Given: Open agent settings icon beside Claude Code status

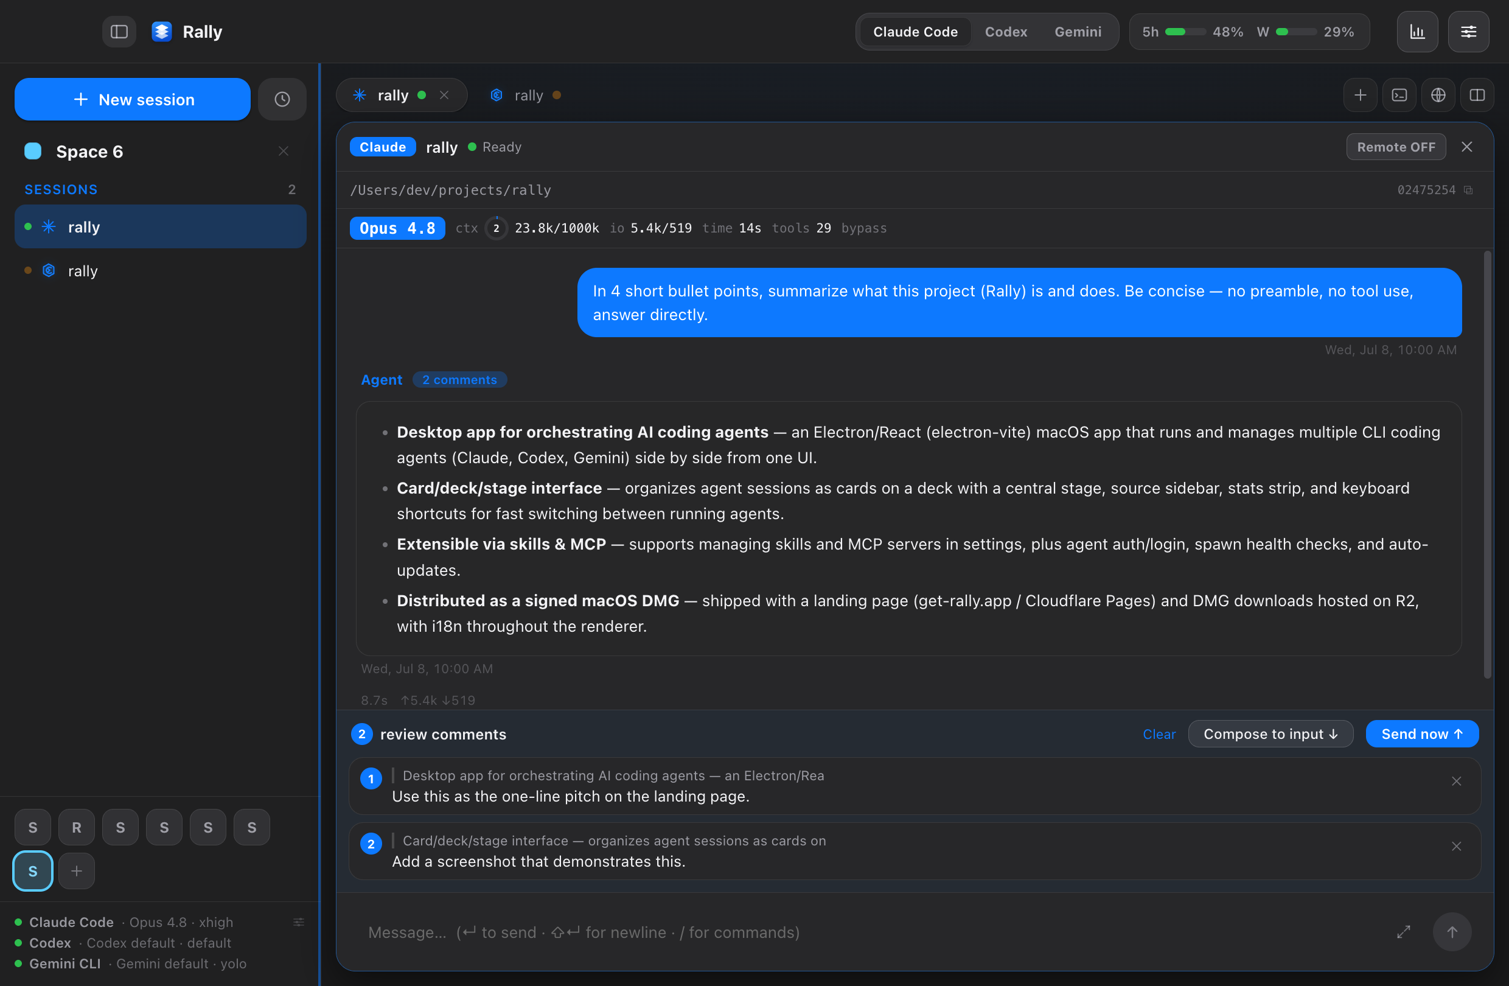Looking at the screenshot, I should (x=299, y=922).
